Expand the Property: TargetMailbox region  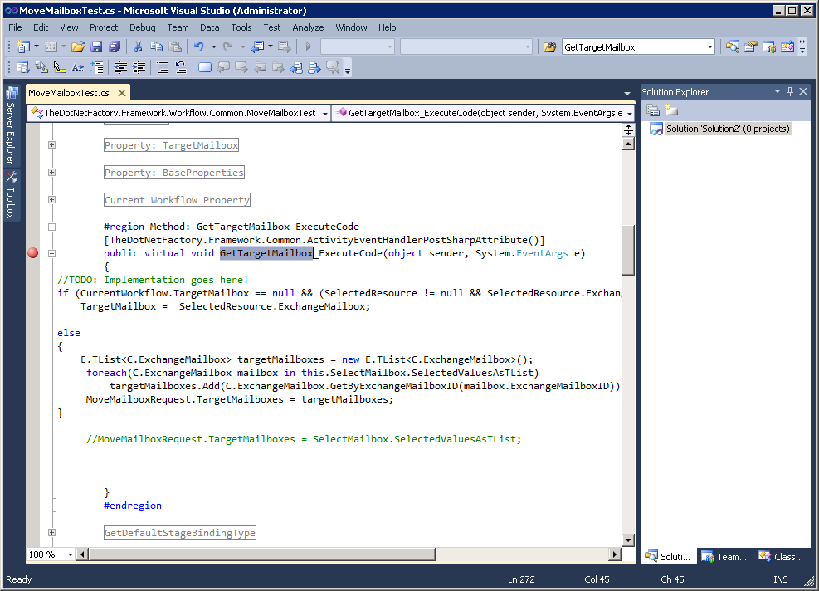coord(51,144)
